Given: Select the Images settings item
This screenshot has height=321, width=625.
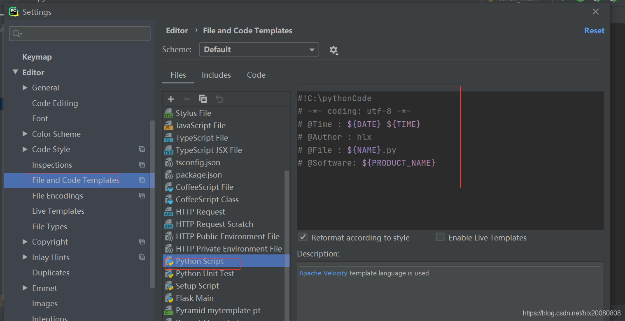Looking at the screenshot, I should (x=45, y=303).
